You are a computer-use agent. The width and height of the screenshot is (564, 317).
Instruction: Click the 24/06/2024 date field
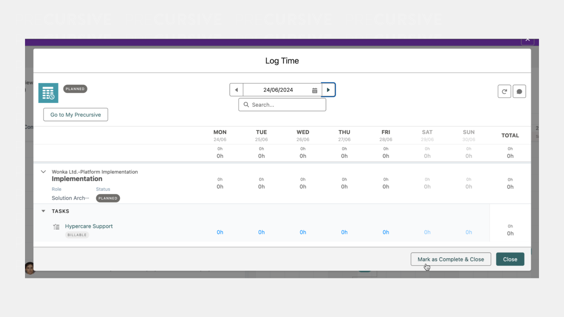click(x=278, y=90)
